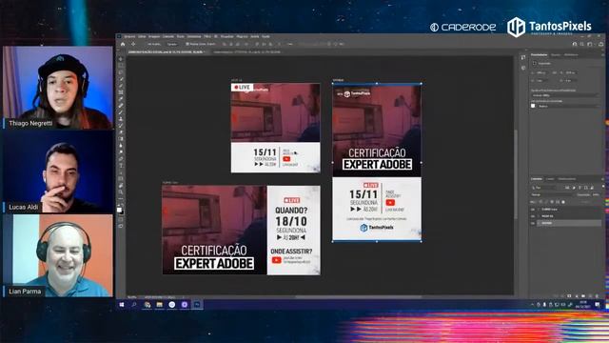The width and height of the screenshot is (609, 343).
Task: Click the canvas vertical scrollbar
Action: (x=516, y=175)
